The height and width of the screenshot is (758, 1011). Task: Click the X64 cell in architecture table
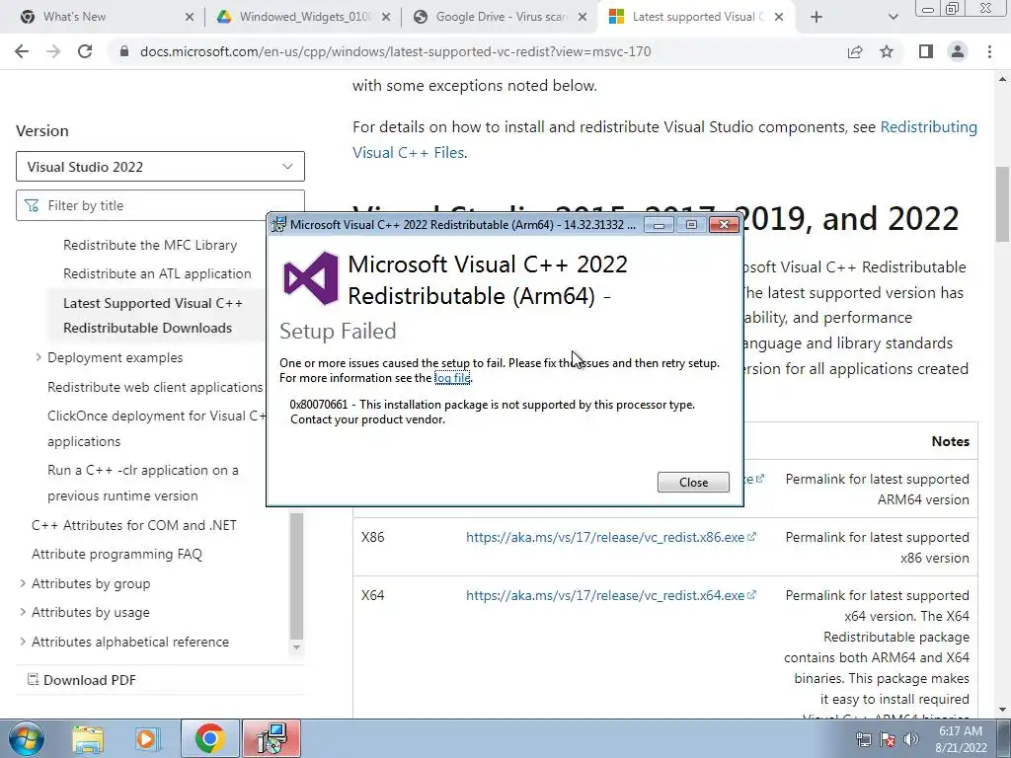tap(372, 595)
